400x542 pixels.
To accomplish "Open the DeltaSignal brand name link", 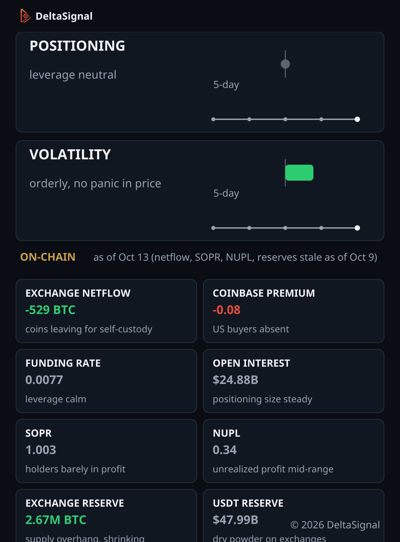I will (64, 16).
